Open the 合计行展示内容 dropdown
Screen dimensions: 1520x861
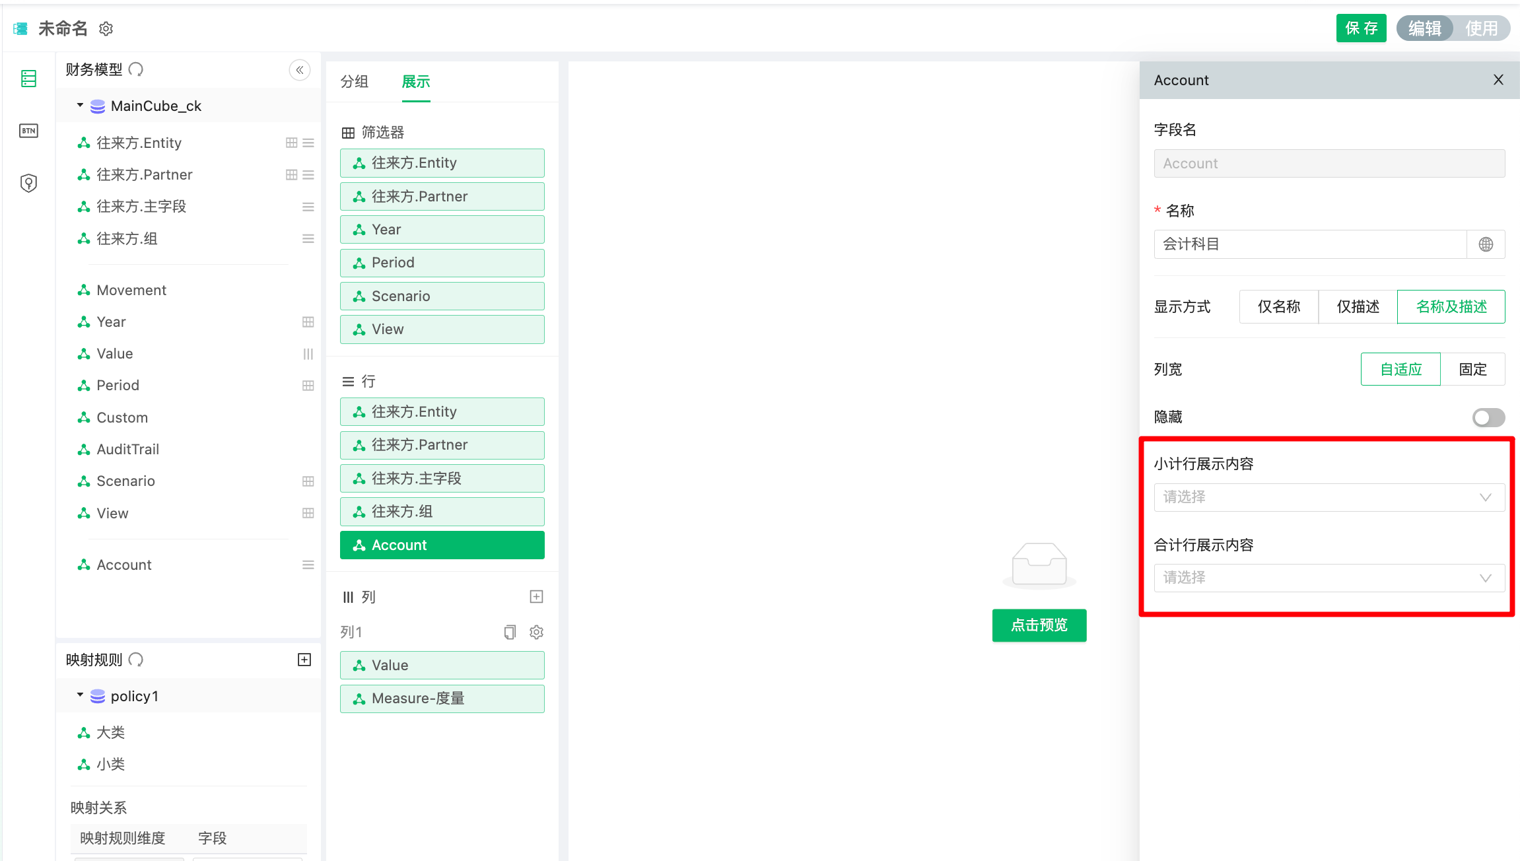pyautogui.click(x=1329, y=578)
